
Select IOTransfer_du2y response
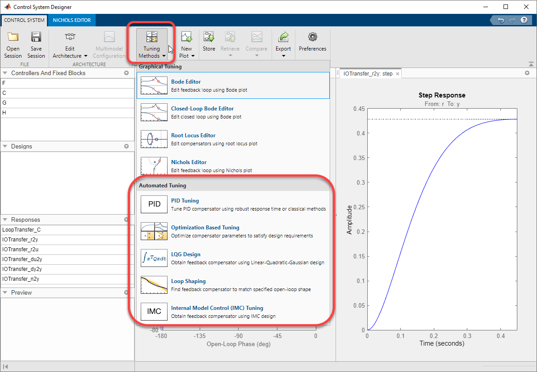tap(67, 259)
